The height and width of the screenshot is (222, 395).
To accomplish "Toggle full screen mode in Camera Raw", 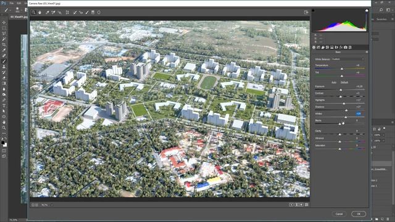I will click(x=306, y=12).
